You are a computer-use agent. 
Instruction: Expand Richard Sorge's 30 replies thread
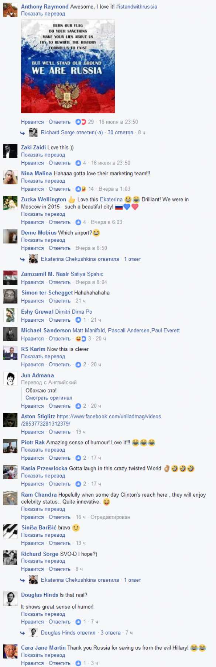tap(120, 132)
